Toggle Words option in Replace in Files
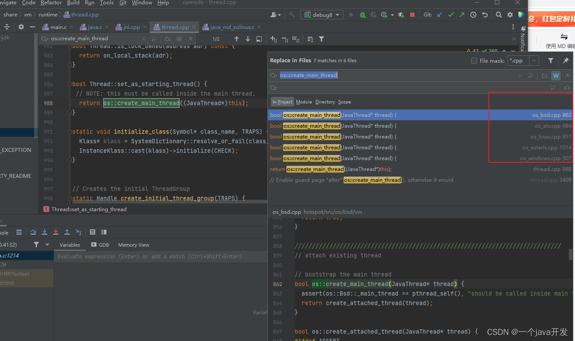 point(556,76)
